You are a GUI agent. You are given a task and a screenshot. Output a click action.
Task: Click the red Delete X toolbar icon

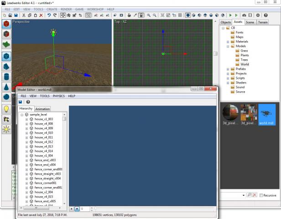(42, 15)
